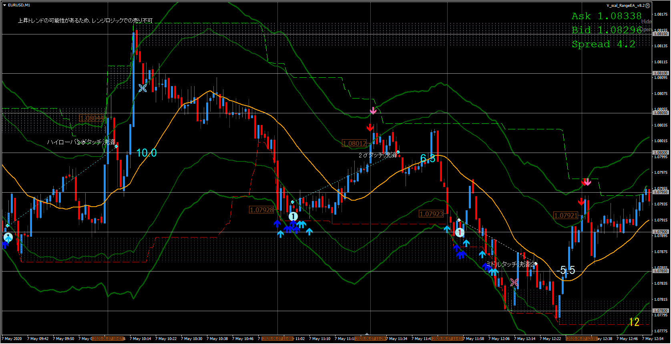Click the sad face Expert Advisor icon

pos(647,6)
